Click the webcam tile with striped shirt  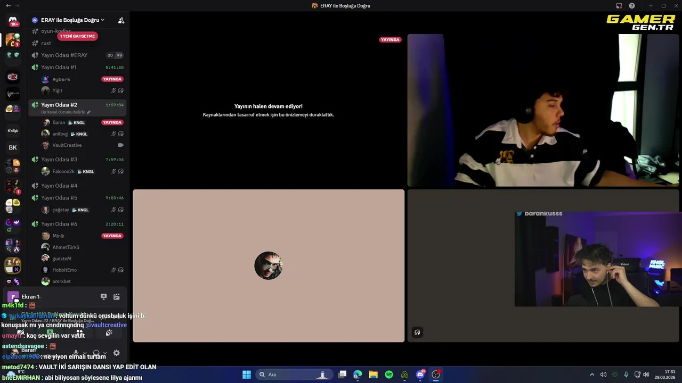[543, 110]
